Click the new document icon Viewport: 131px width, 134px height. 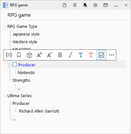pos(64,5)
